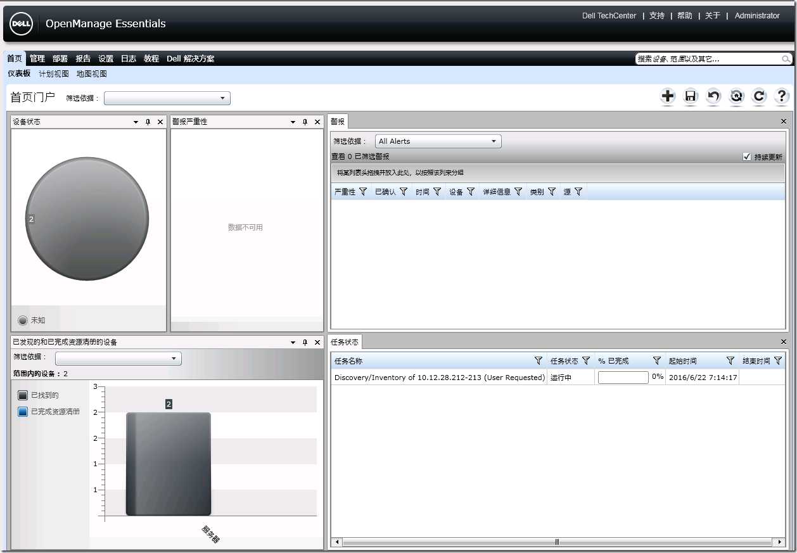Filter alerts by the 设备 column filter icon
The height and width of the screenshot is (553, 797).
[471, 191]
